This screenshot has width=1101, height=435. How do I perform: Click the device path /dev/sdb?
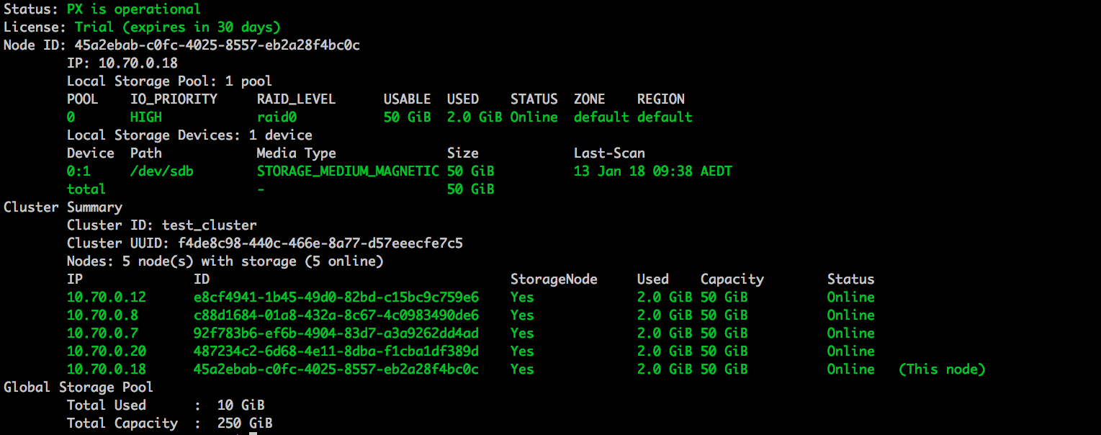(161, 171)
